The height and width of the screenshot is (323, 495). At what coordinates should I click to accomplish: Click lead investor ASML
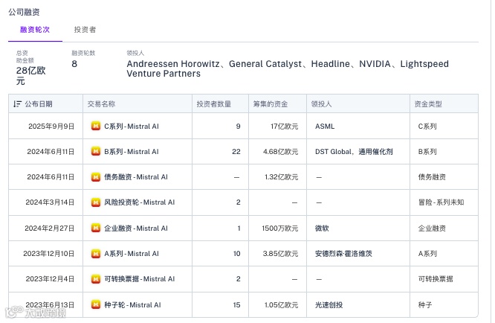(325, 127)
